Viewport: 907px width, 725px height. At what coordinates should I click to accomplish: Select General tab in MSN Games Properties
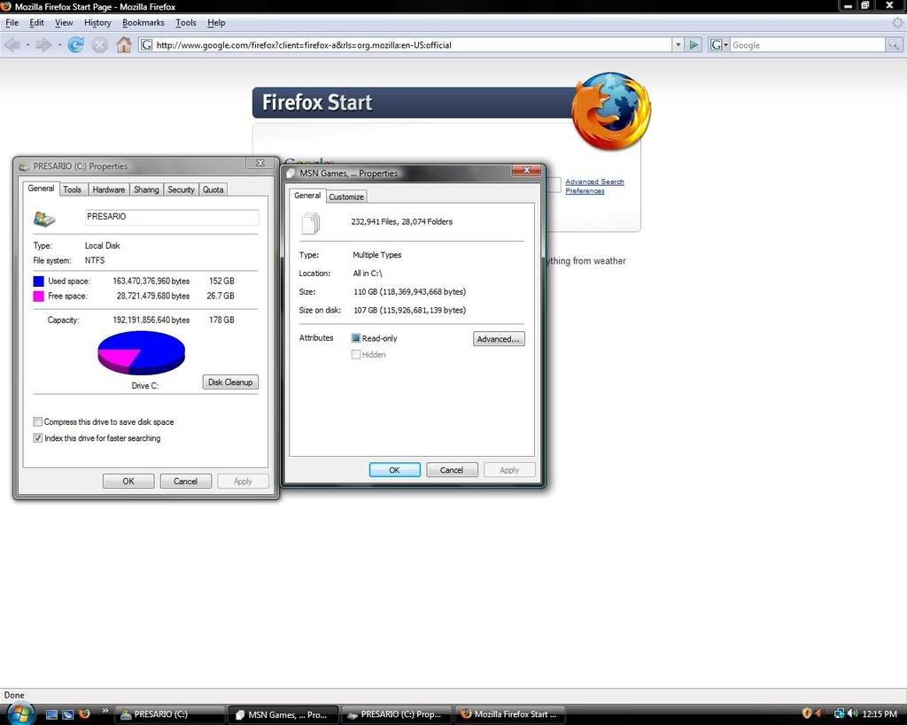tap(307, 196)
